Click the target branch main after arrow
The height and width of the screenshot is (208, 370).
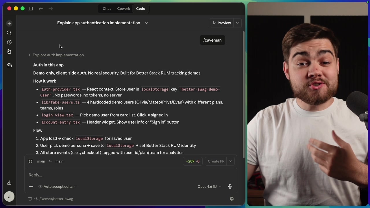(59, 161)
